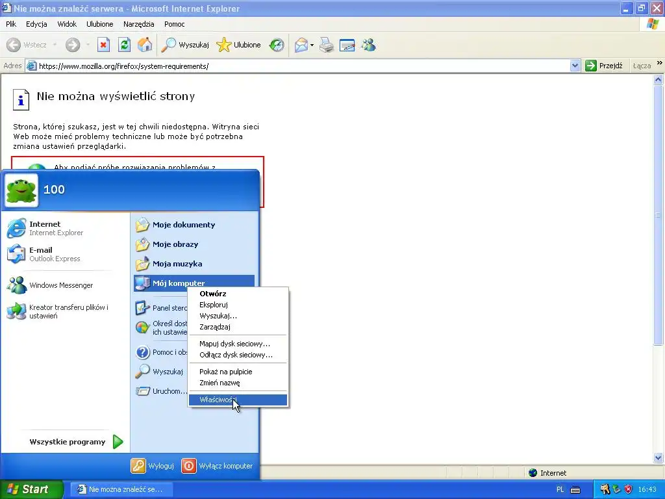
Task: Open Określ dostęp do programów item
Action: (x=161, y=327)
